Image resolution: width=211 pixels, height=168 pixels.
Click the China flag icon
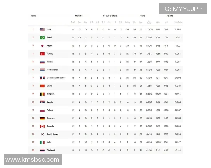pos(43,86)
